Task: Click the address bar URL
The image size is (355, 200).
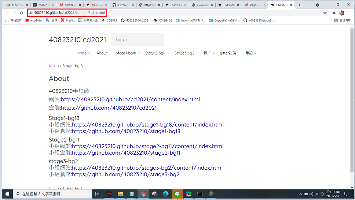Action: (70, 13)
